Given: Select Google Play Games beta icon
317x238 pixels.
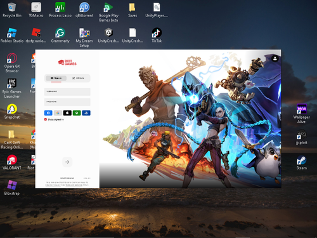Looking at the screenshot, I should 108,12.
